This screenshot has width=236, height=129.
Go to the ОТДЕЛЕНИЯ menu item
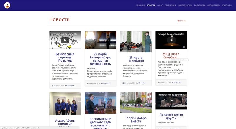170,5
